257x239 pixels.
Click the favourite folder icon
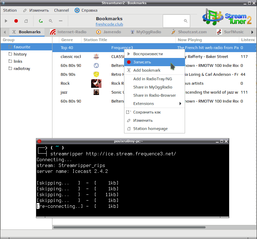click(10, 47)
